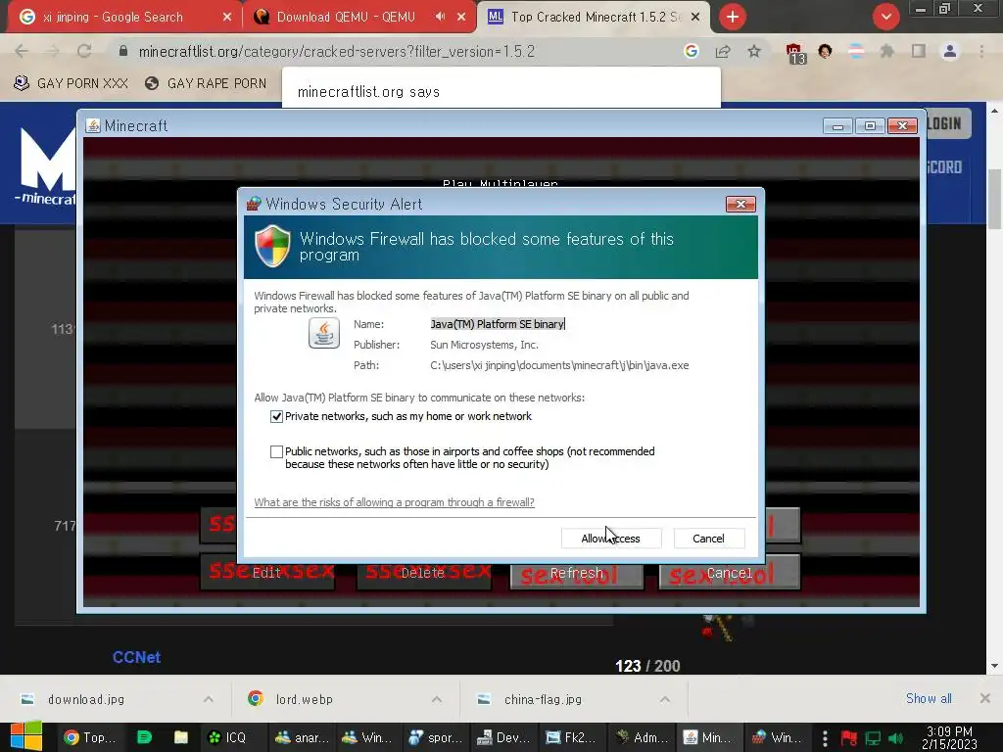This screenshot has height=752, width=1003.
Task: Open the Windows Start menu
Action: coord(26,736)
